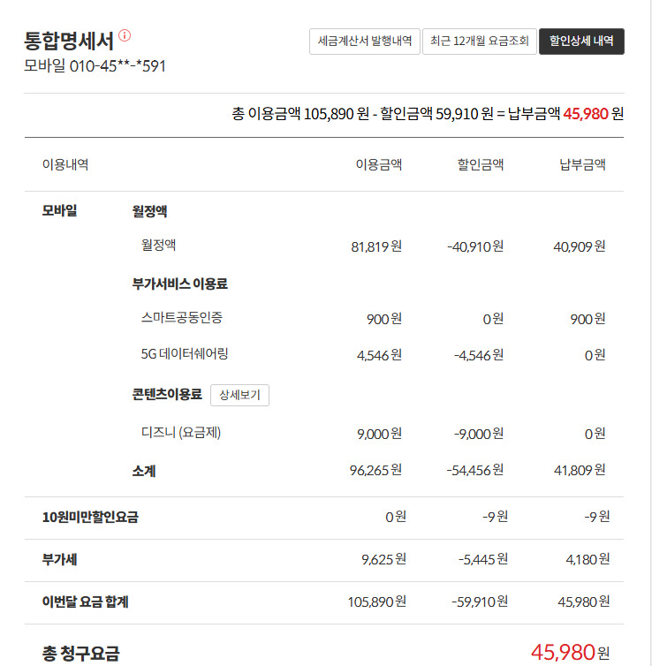The width and height of the screenshot is (652, 666).
Task: Click the 통합명세서 page heading
Action: pyautogui.click(x=69, y=40)
